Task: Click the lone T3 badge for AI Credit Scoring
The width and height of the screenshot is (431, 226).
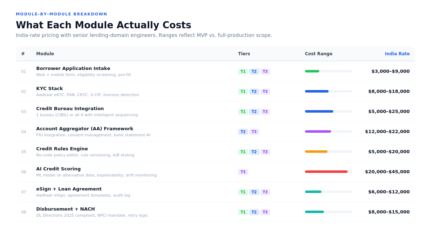Action: pos(243,172)
